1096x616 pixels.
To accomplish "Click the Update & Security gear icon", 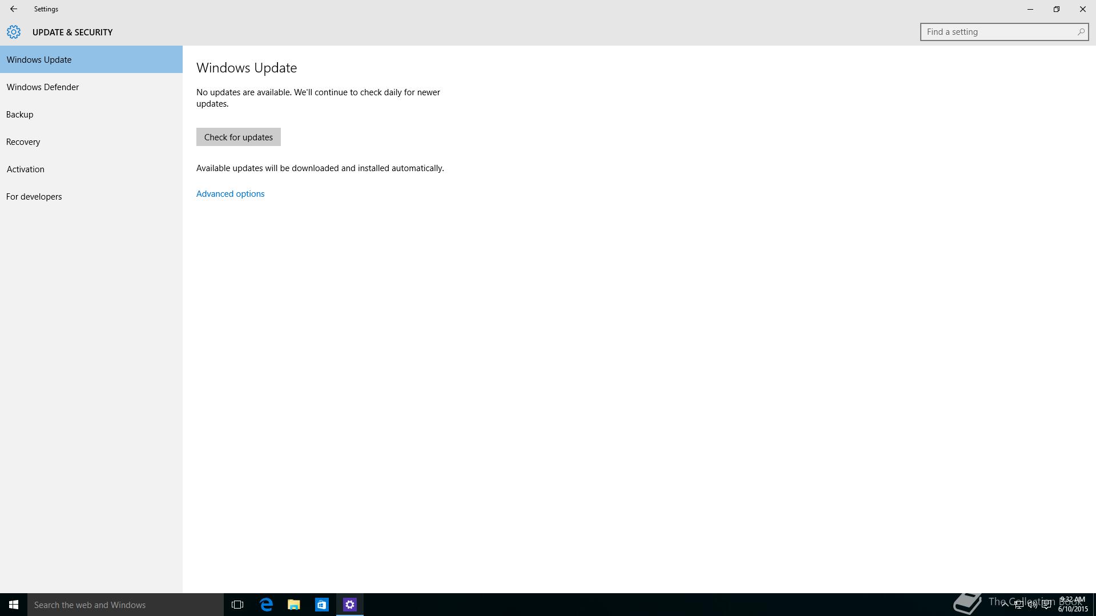I will click(14, 32).
